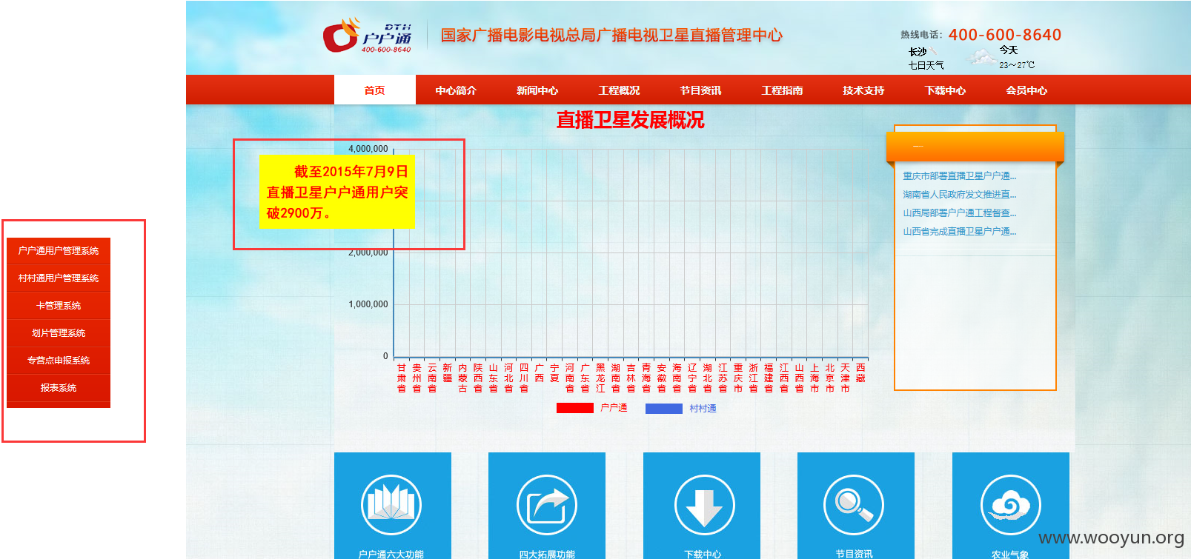The height and width of the screenshot is (559, 1191).
Task: Click the 直播卫星发展概况 chart title
Action: point(630,120)
